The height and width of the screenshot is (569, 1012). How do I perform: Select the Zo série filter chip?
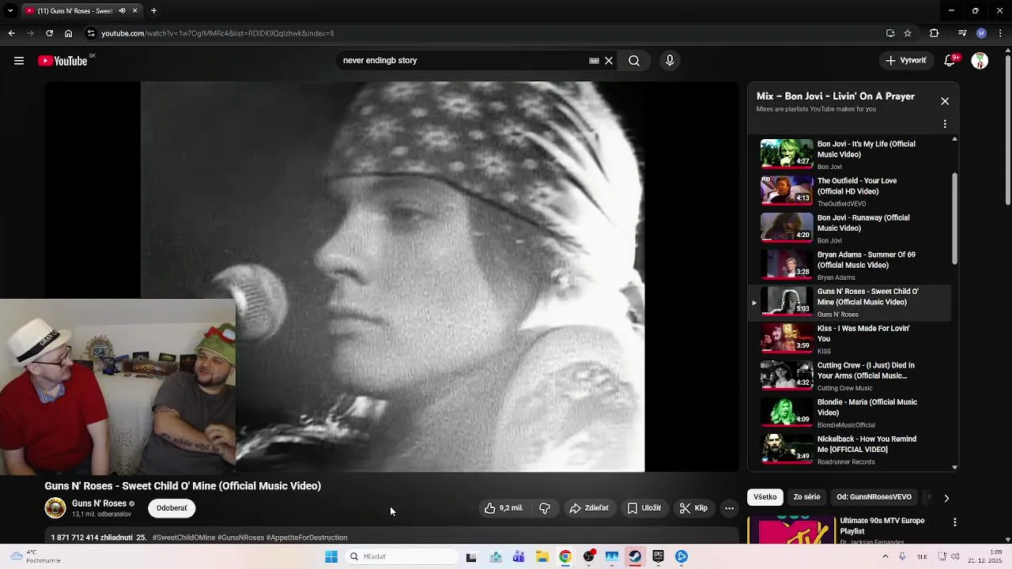point(806,497)
